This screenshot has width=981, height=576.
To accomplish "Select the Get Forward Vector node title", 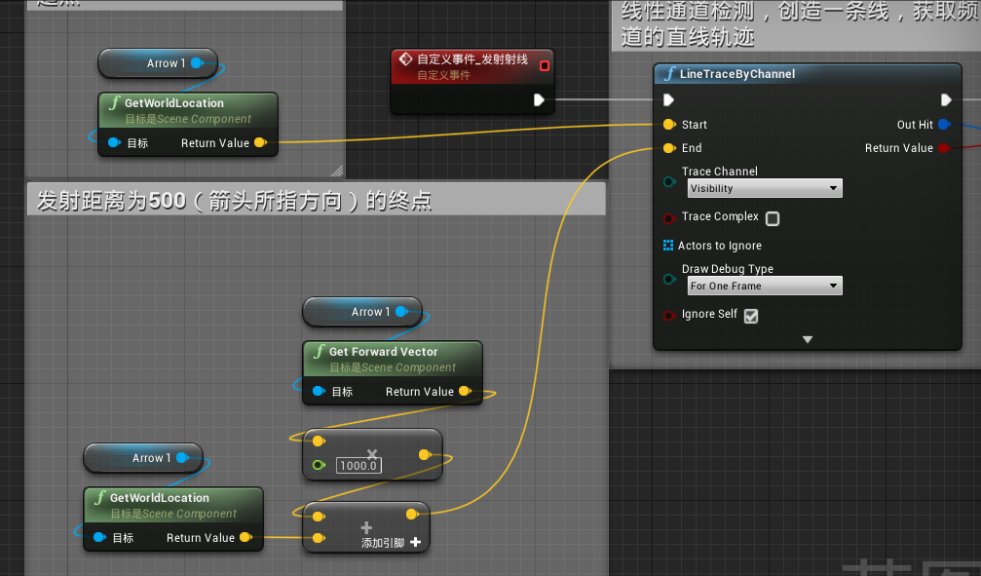I will (383, 352).
